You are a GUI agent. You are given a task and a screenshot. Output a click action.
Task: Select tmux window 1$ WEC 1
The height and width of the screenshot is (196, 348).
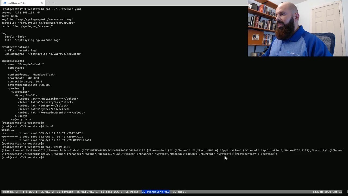click(30, 192)
